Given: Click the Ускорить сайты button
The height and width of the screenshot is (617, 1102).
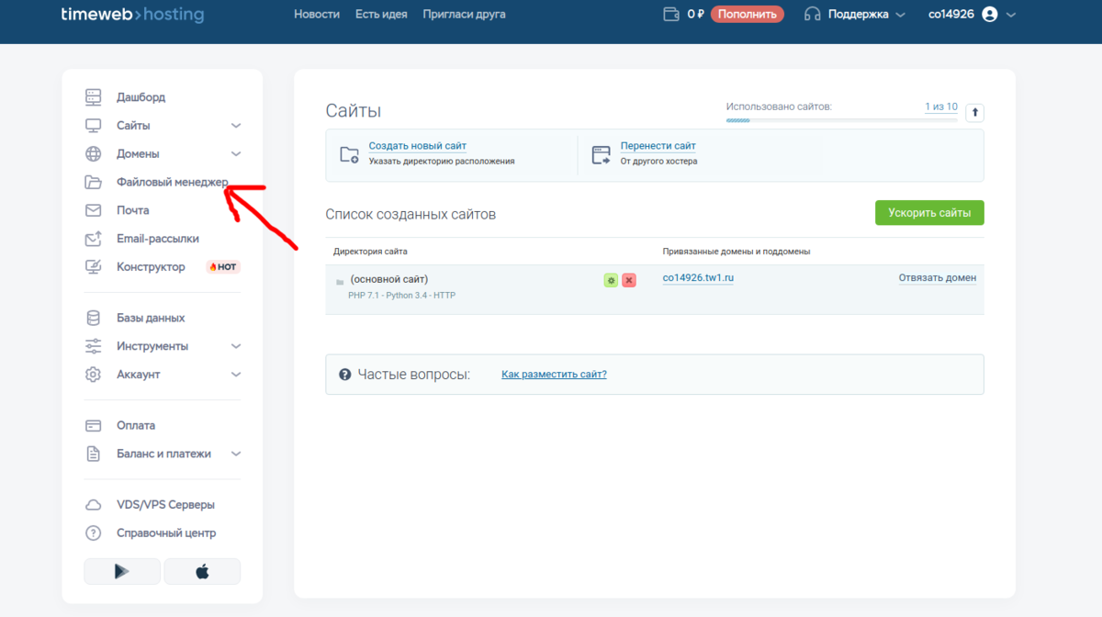Looking at the screenshot, I should (x=929, y=213).
